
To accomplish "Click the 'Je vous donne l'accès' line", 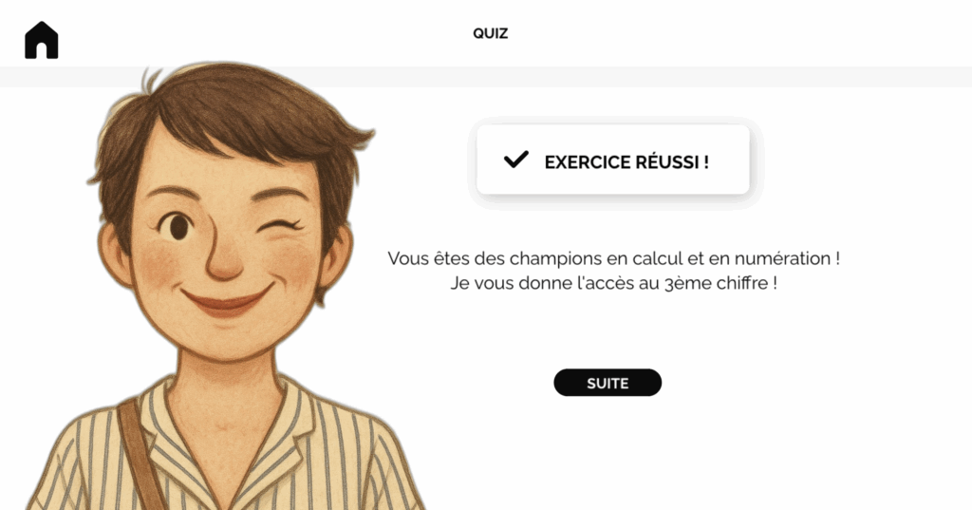I will coord(614,283).
